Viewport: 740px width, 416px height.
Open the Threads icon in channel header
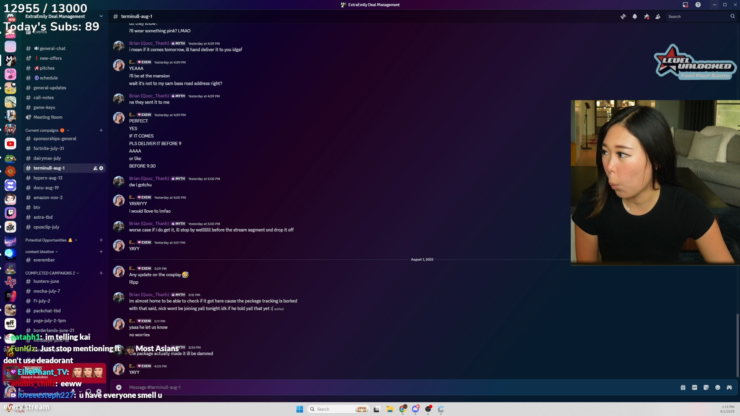click(623, 17)
